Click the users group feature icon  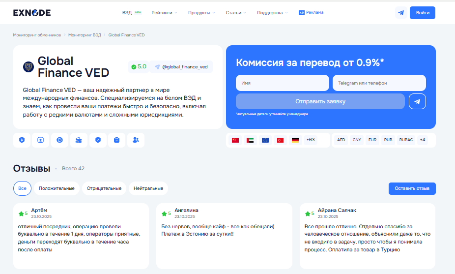pyautogui.click(x=136, y=140)
